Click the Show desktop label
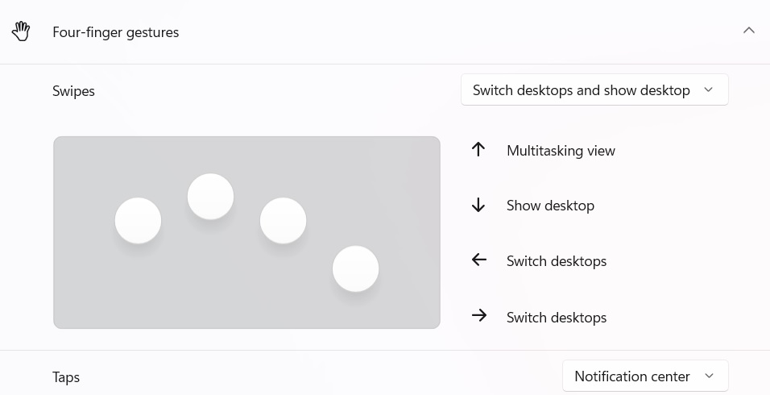770x395 pixels. click(550, 206)
